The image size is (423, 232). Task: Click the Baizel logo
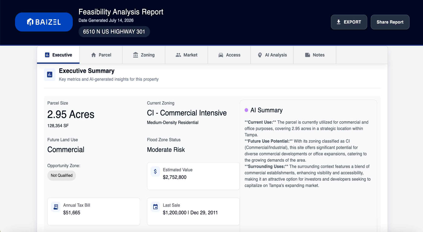pyautogui.click(x=44, y=22)
